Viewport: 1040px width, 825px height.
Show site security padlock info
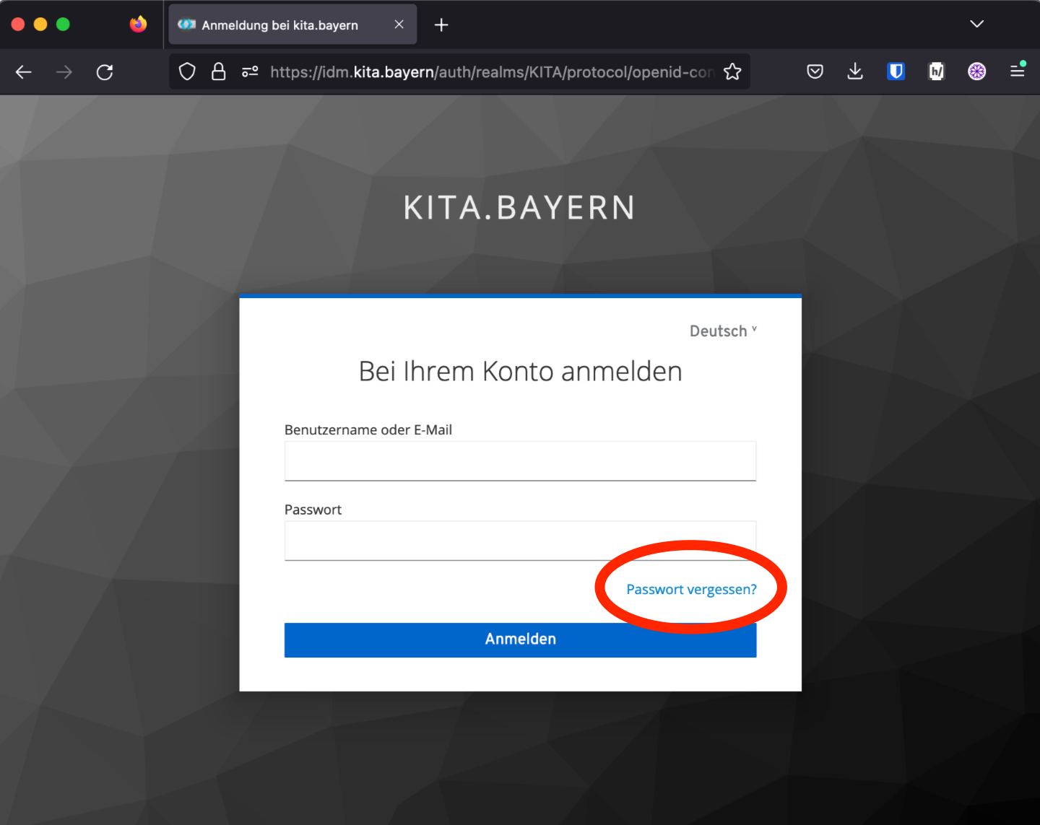point(218,72)
